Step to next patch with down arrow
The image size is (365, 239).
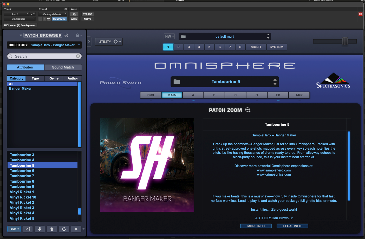point(40,229)
